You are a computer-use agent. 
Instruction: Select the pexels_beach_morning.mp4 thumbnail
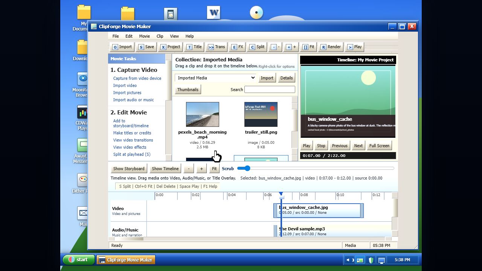202,114
